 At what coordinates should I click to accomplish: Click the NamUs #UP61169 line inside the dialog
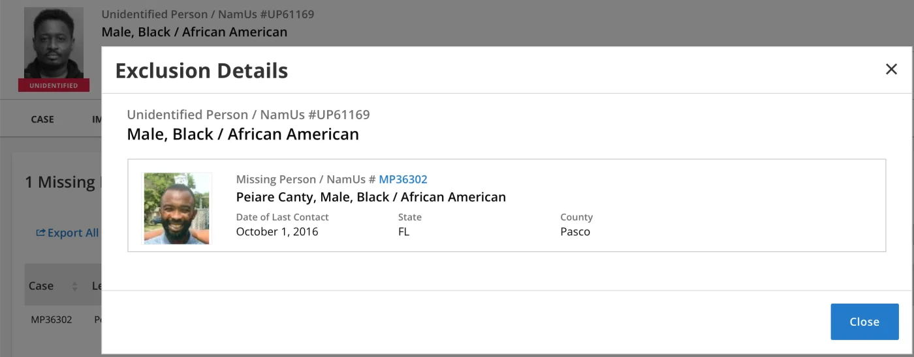[248, 115]
